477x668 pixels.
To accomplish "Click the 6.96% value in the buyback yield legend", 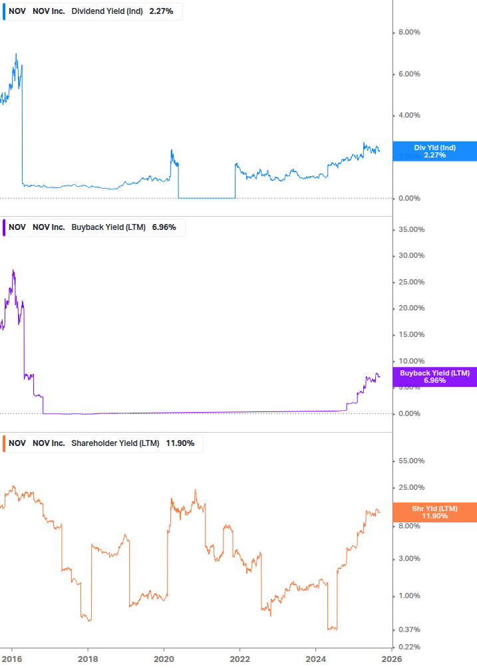I will pyautogui.click(x=164, y=227).
